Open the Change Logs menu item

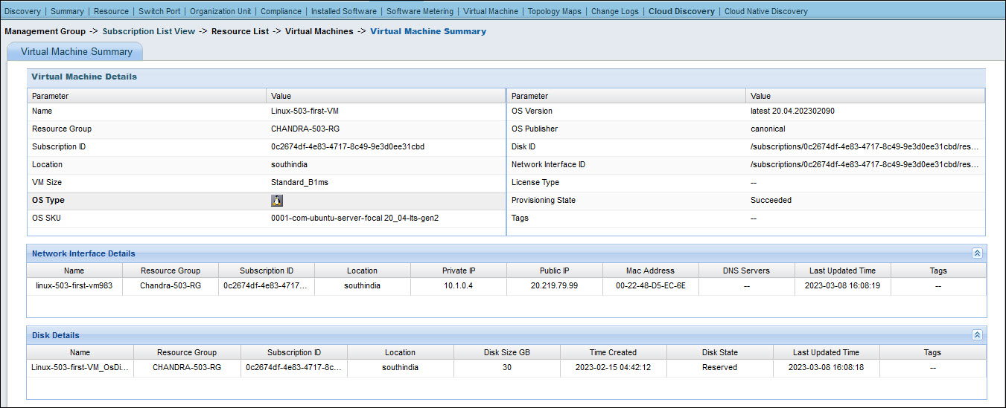point(615,11)
